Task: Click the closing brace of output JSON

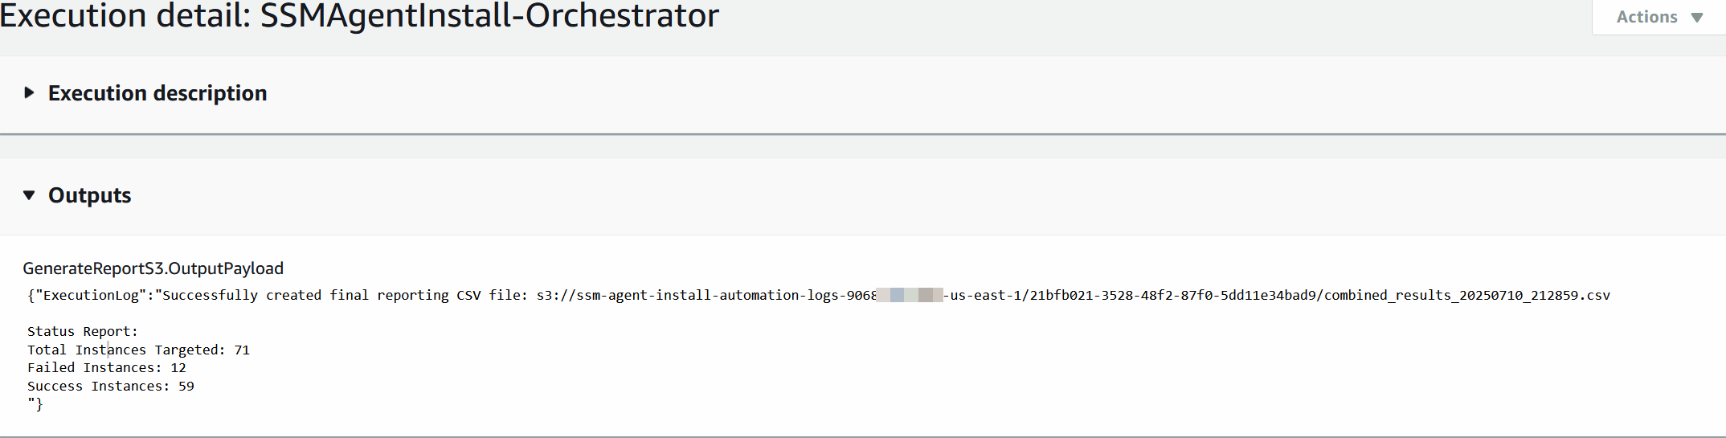Action: pyautogui.click(x=39, y=404)
